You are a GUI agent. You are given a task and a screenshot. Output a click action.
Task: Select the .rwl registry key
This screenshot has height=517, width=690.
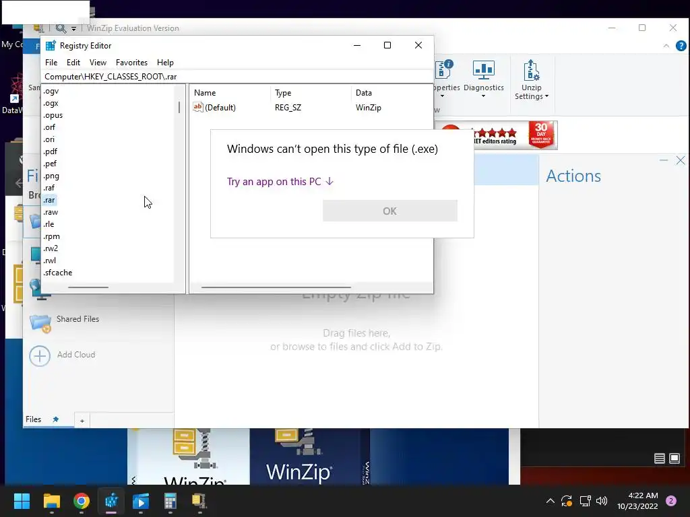coord(50,261)
